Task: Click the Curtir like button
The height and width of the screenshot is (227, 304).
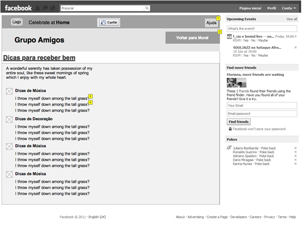Action: [x=109, y=22]
